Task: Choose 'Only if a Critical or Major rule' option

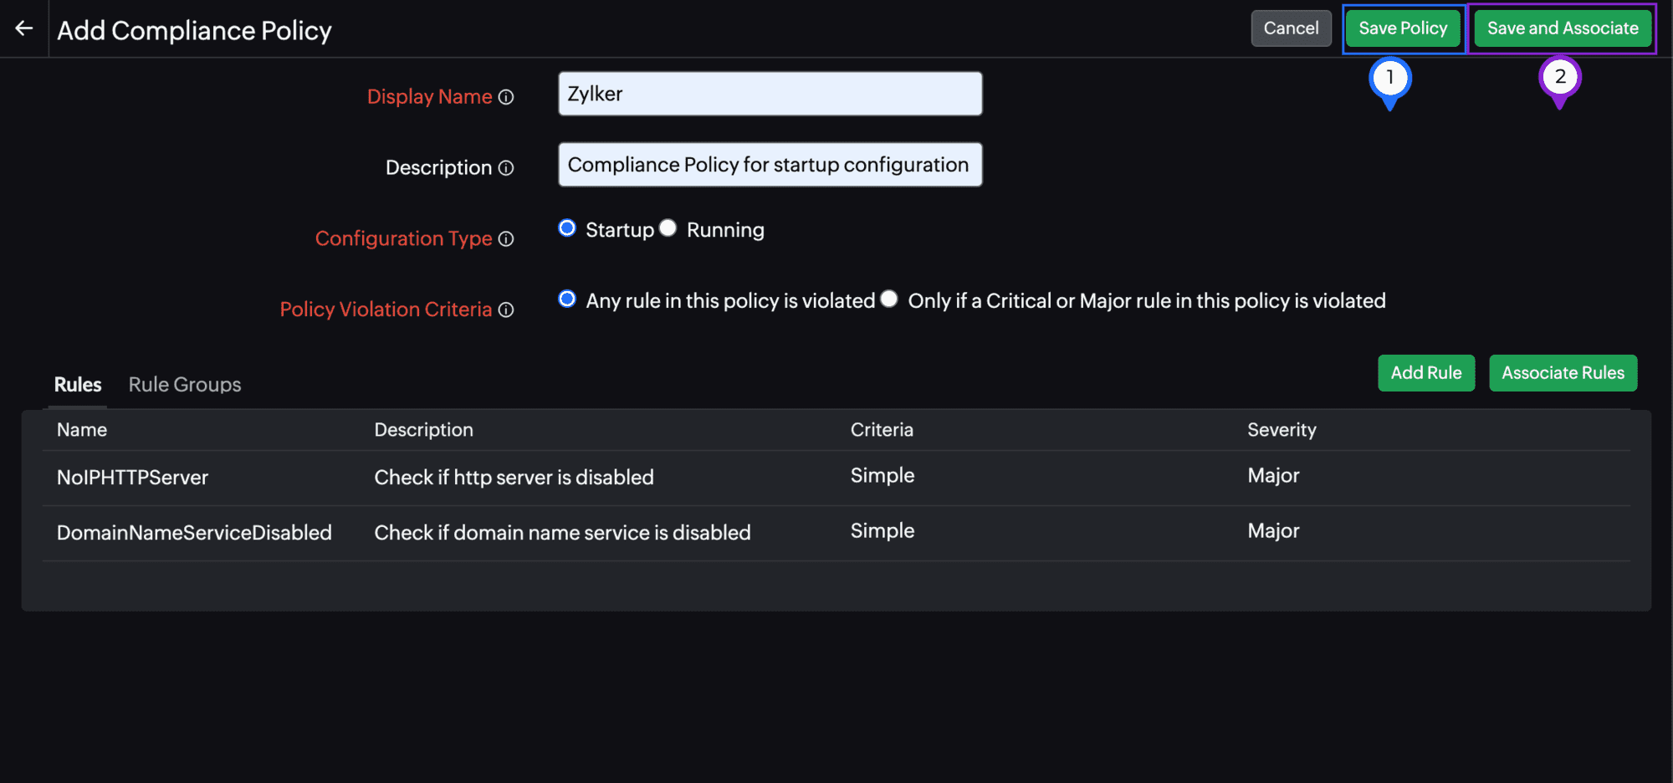Action: pyautogui.click(x=889, y=299)
